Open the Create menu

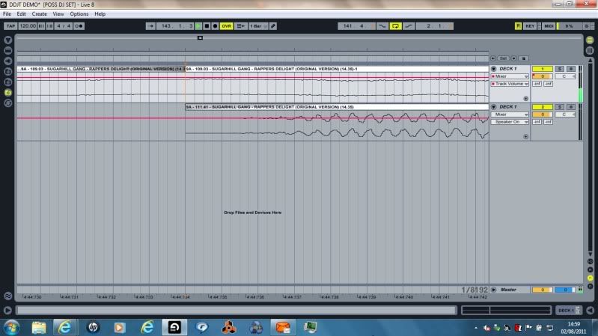(39, 13)
